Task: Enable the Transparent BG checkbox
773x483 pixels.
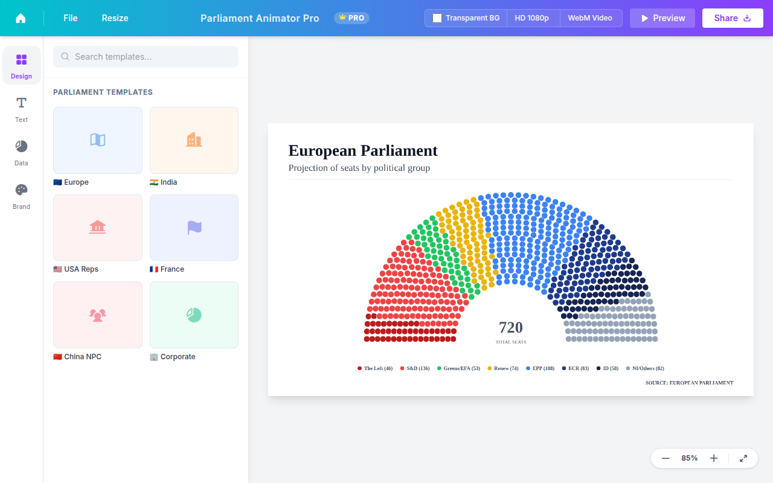Action: [x=437, y=18]
